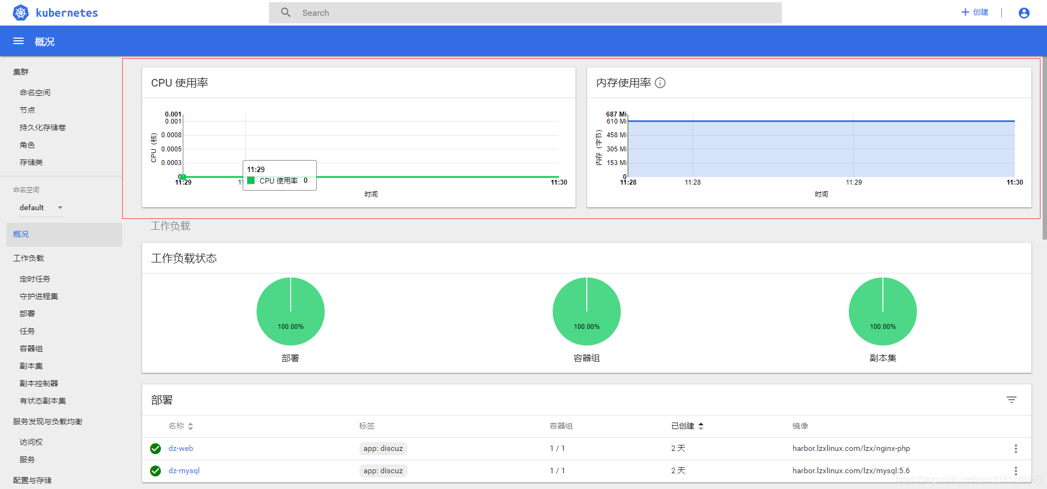
Task: Go to 角色 in the sidebar
Action: click(27, 145)
